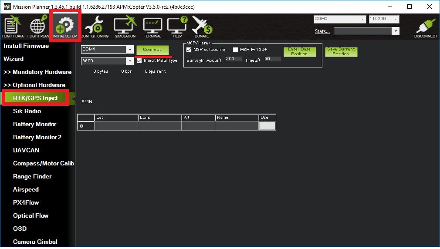Open the 115200 baud dropdown at top right
This screenshot has height=249, width=440.
395,19
